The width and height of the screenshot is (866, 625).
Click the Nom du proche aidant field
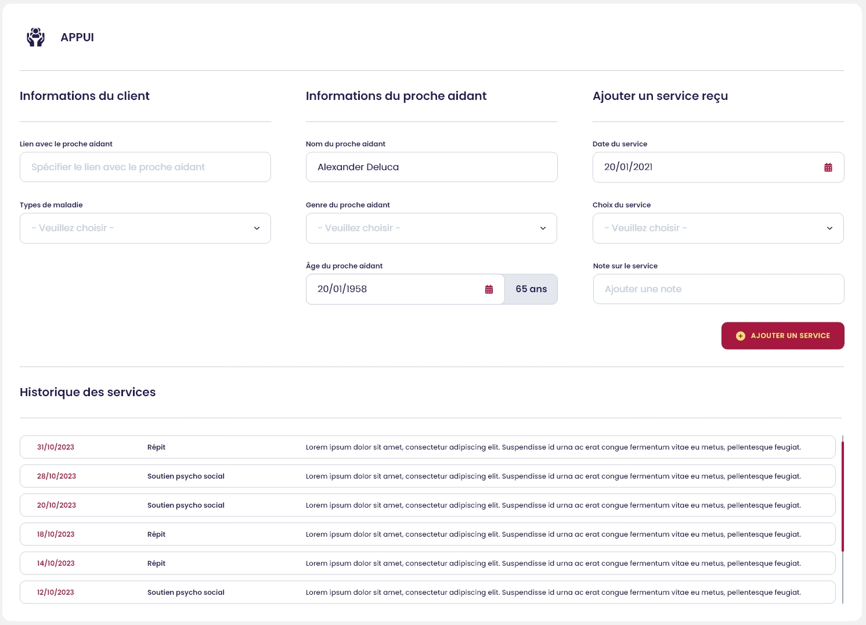click(x=431, y=167)
